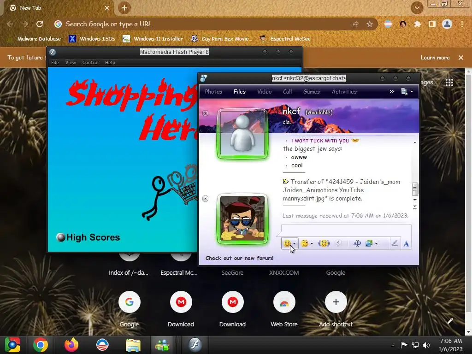Open the View menu in Flash Player

click(71, 63)
